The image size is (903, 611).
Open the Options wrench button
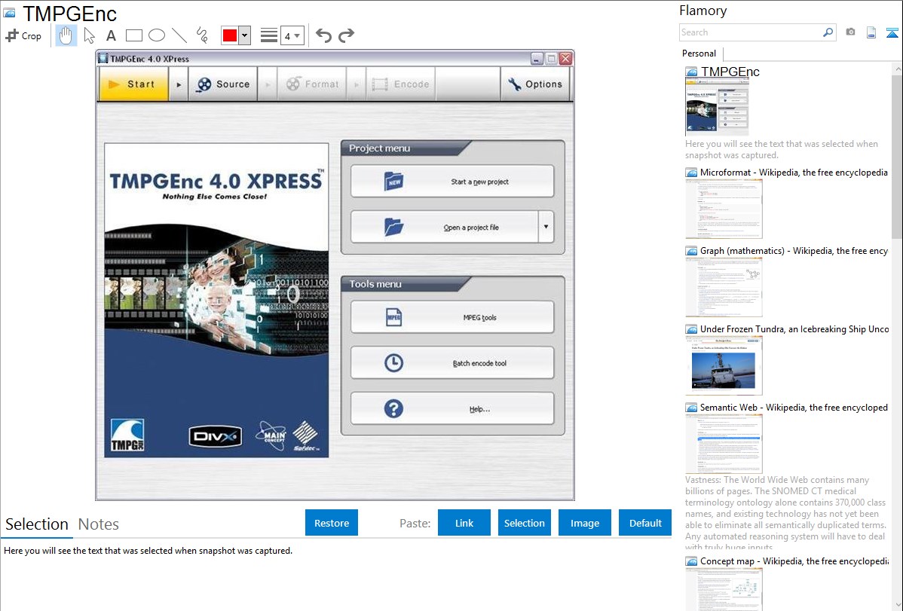click(x=535, y=84)
